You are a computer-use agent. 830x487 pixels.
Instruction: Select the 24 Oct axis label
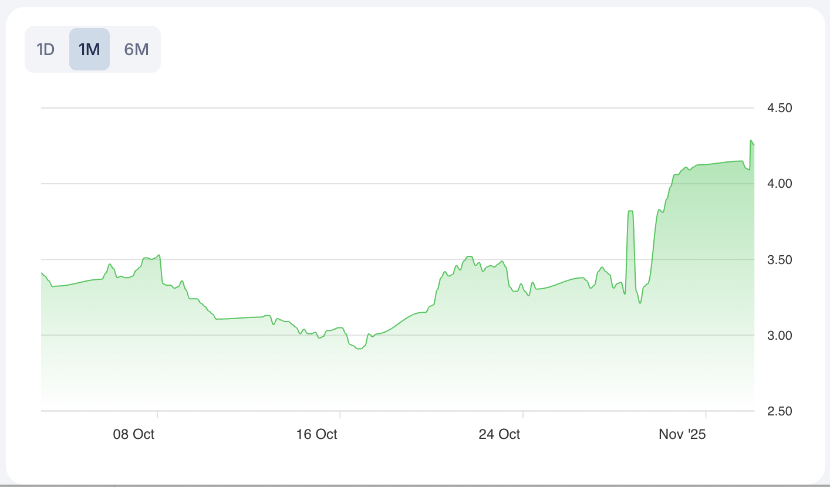tap(500, 434)
